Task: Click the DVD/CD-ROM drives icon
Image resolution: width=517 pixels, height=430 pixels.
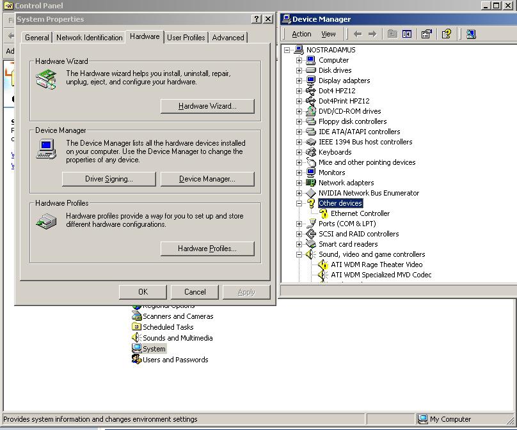Action: (310, 111)
